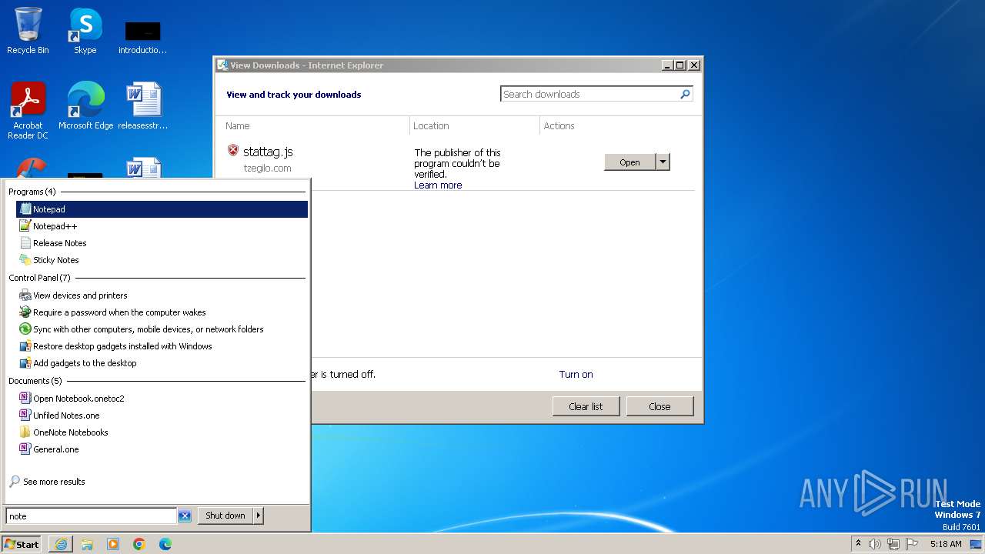Click Control Panel (7) group header
This screenshot has width=985, height=554.
[x=39, y=278]
